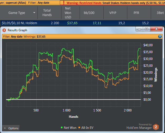The image size is (165, 133).
Task: Click the Hold'em Manager 2 icon in Results Graph title
Action: [x=4, y=30]
